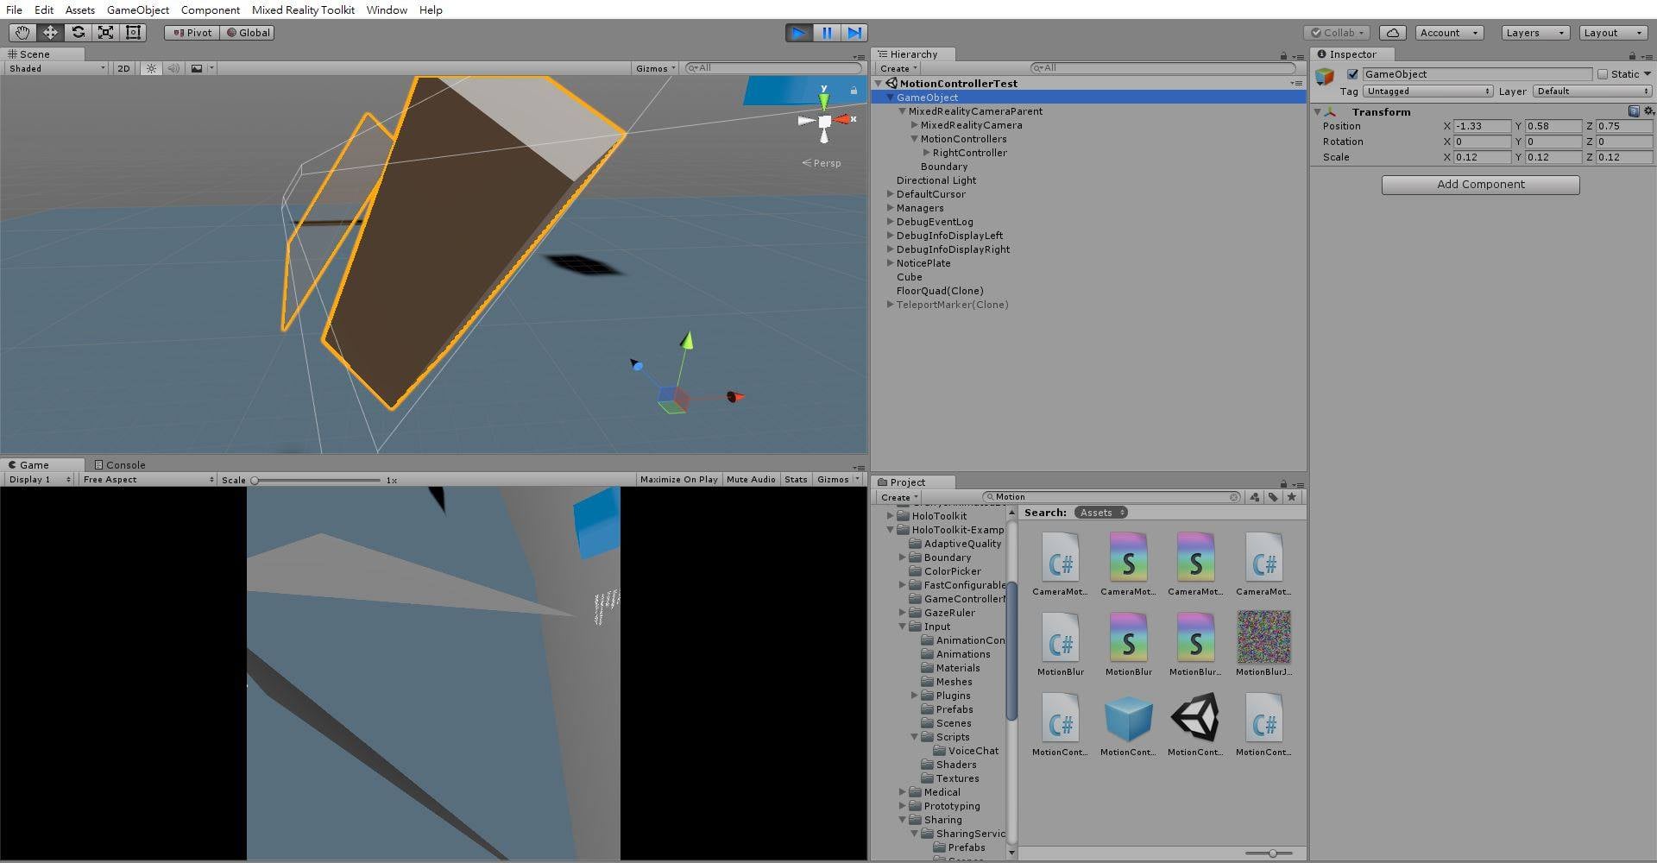The width and height of the screenshot is (1657, 863).
Task: Toggle Maximize On Play
Action: tap(678, 480)
